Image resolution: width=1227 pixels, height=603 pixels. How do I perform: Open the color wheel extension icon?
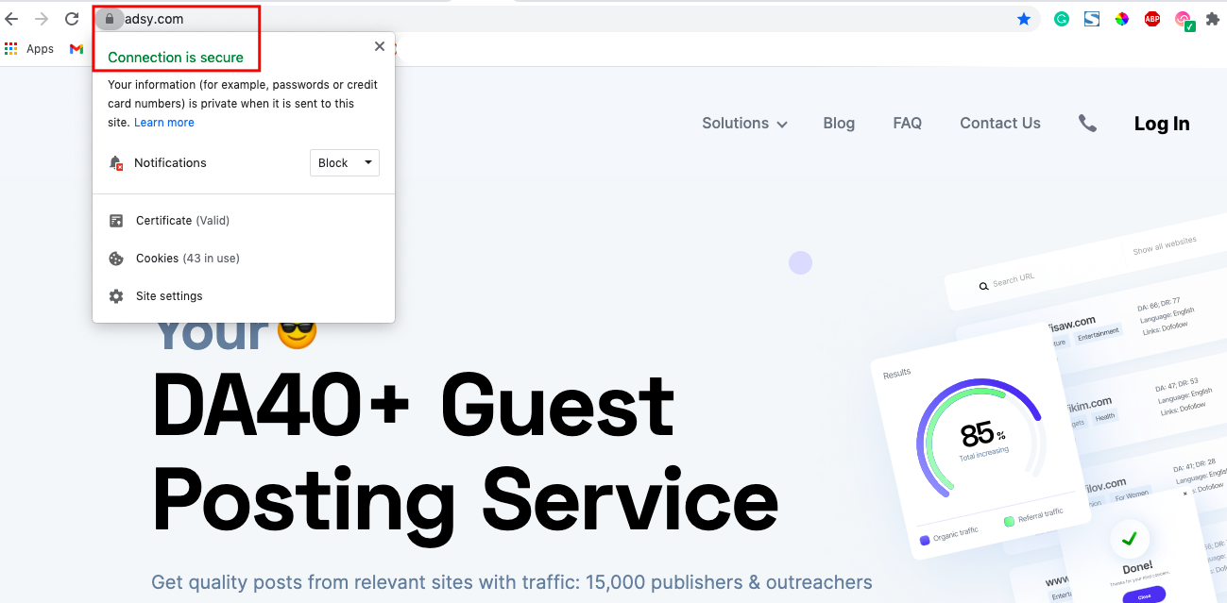[x=1122, y=19]
